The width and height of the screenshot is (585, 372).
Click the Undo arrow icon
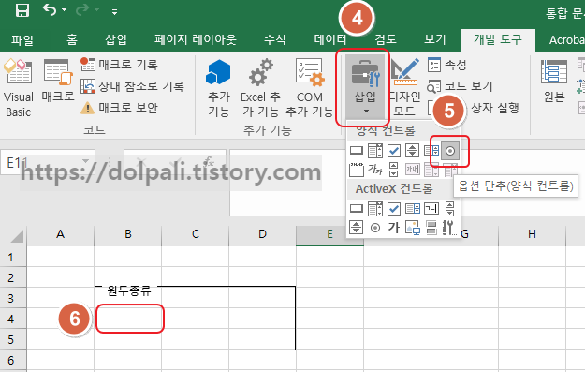point(50,9)
